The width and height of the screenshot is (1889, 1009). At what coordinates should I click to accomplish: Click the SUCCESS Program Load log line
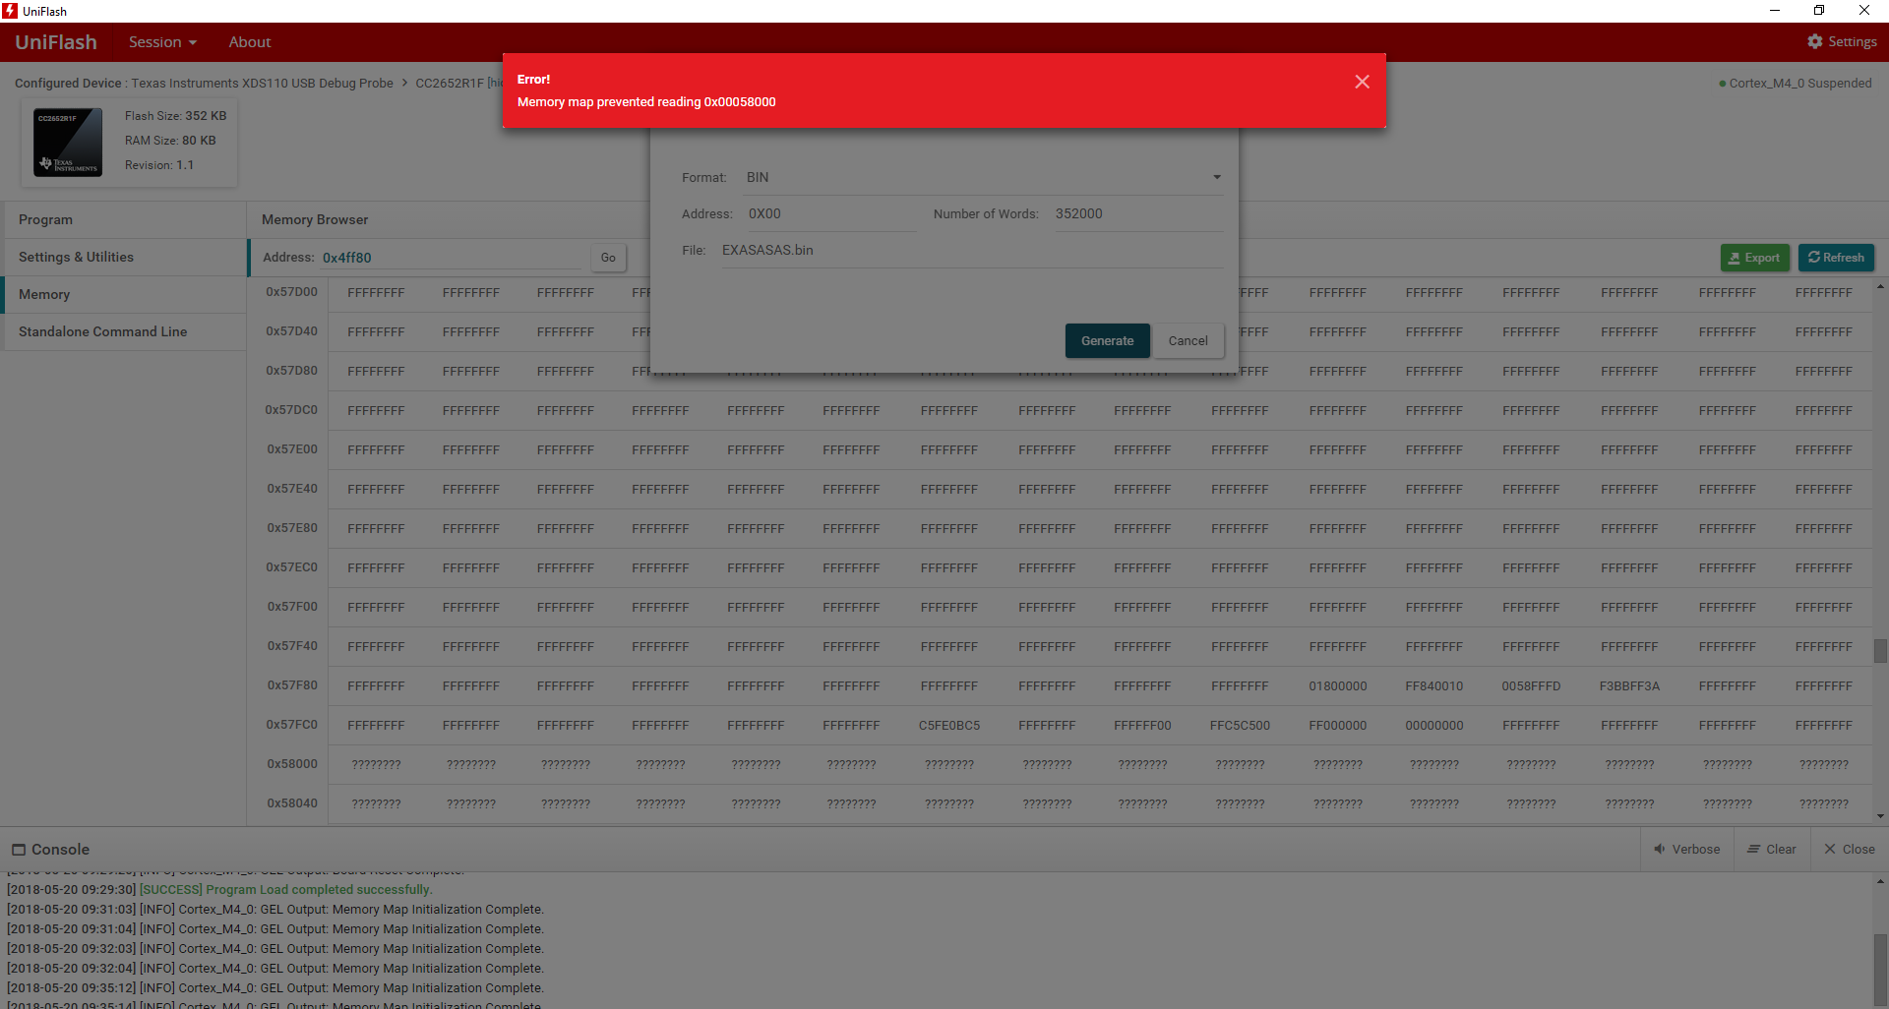tap(219, 889)
